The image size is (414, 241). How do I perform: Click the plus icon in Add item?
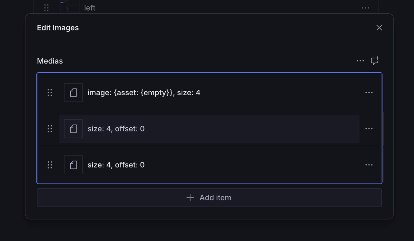click(190, 198)
